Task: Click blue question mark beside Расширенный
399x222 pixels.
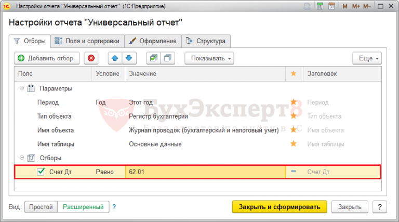Action: click(x=114, y=207)
